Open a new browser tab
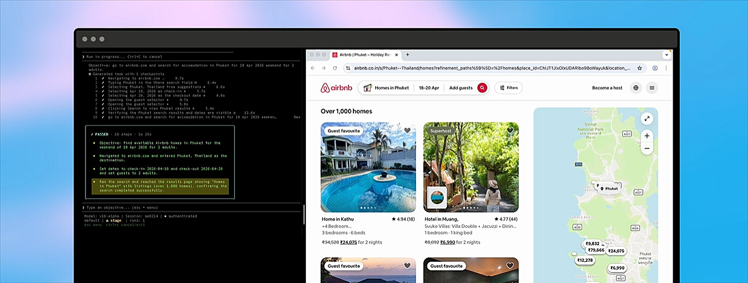Viewport: 748px width, 283px height. tap(407, 55)
